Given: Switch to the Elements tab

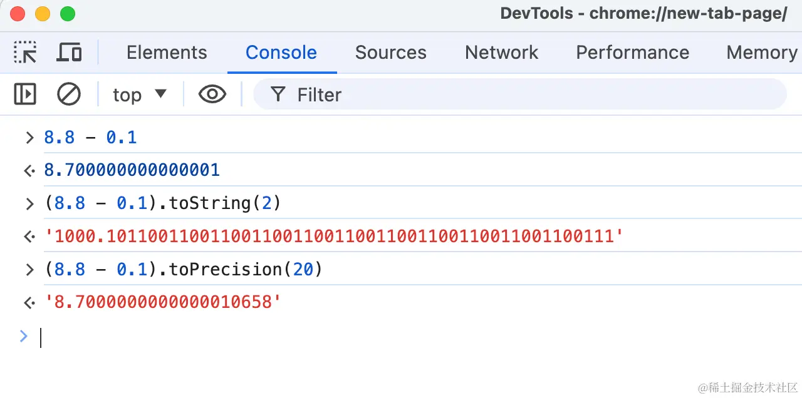Looking at the screenshot, I should click(x=167, y=53).
